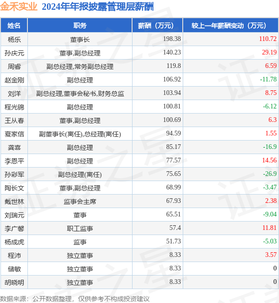Click salary value 119.8

click(173, 66)
